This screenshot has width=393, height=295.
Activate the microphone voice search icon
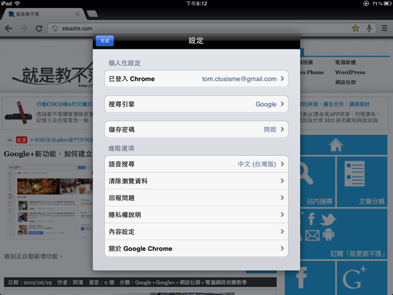pos(369,28)
